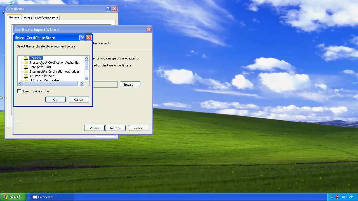This screenshot has width=358, height=201.
Task: Close the Certificate window
Action: (114, 9)
